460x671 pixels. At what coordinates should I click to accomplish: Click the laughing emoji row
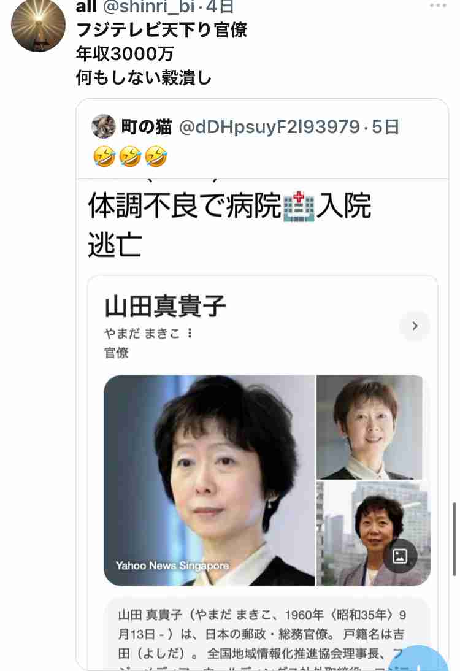[130, 156]
